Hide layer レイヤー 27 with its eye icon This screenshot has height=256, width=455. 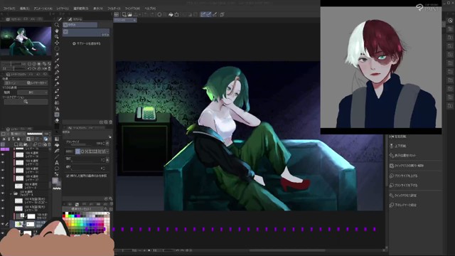(3, 178)
